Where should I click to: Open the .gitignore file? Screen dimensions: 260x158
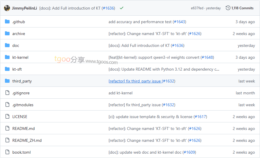point(21,93)
